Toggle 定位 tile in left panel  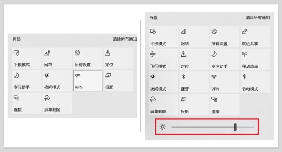(118, 58)
